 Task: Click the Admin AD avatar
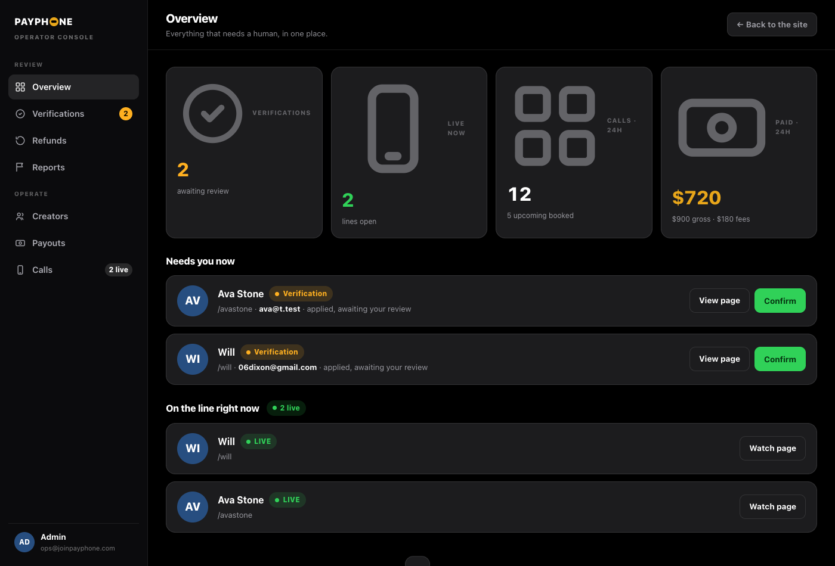[x=24, y=542]
